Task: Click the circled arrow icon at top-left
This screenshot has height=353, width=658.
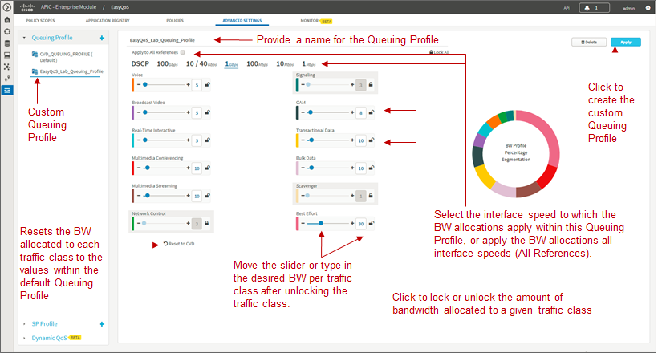Action: 7,7
